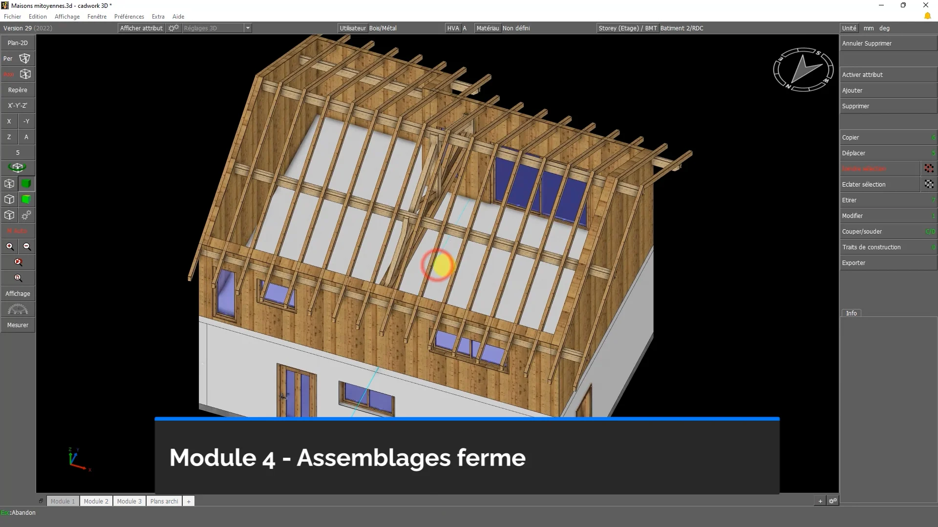
Task: Click Afficher attribut button
Action: pos(141,28)
